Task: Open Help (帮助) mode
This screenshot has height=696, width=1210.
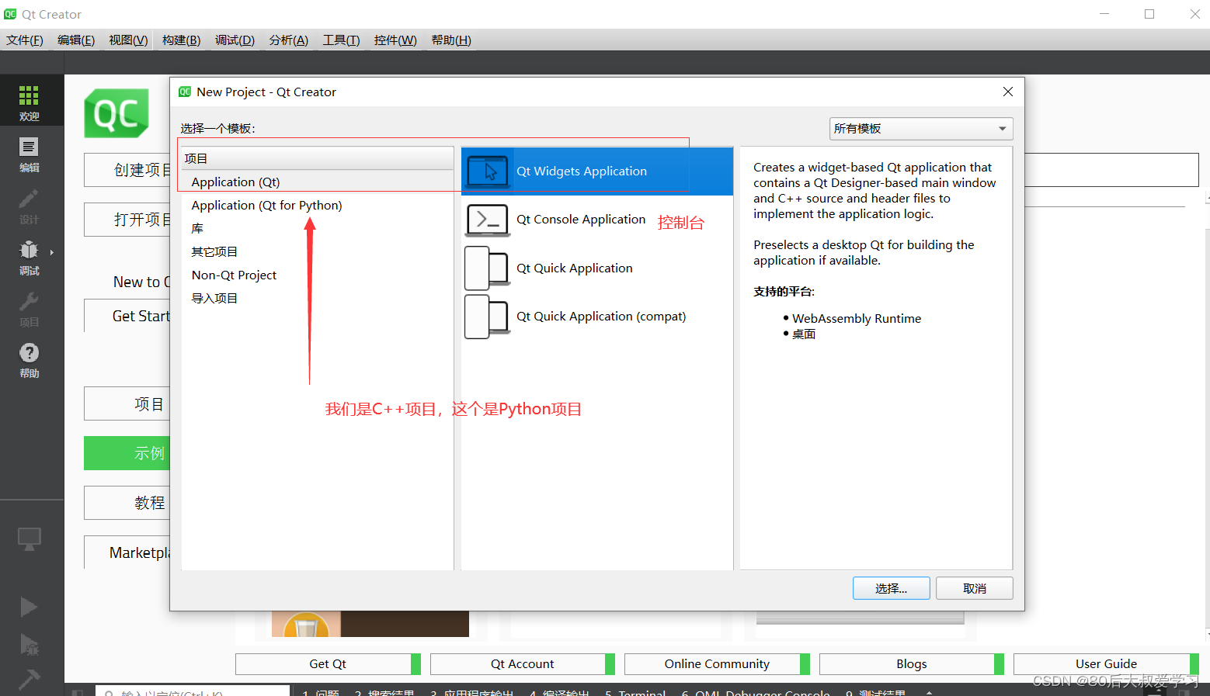Action: point(29,360)
